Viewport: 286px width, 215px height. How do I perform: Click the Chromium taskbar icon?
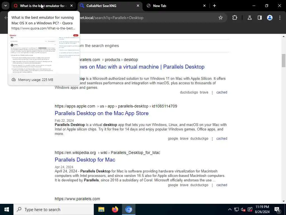coord(128,209)
